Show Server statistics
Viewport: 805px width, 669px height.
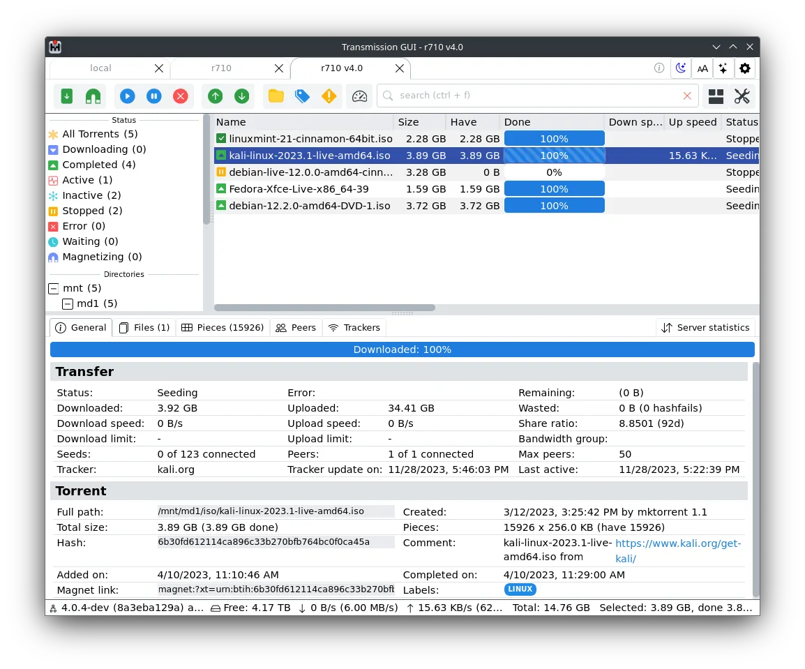705,327
